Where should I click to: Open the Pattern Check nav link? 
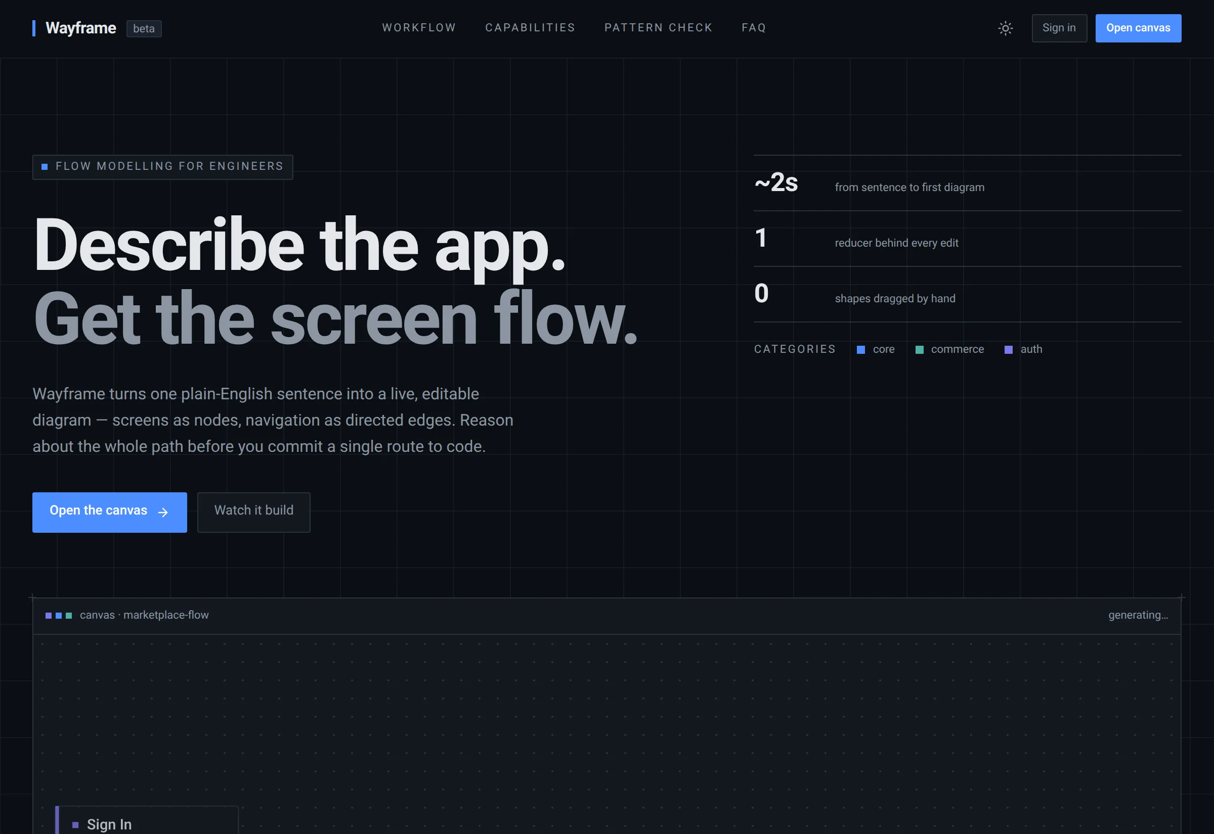[x=658, y=28]
